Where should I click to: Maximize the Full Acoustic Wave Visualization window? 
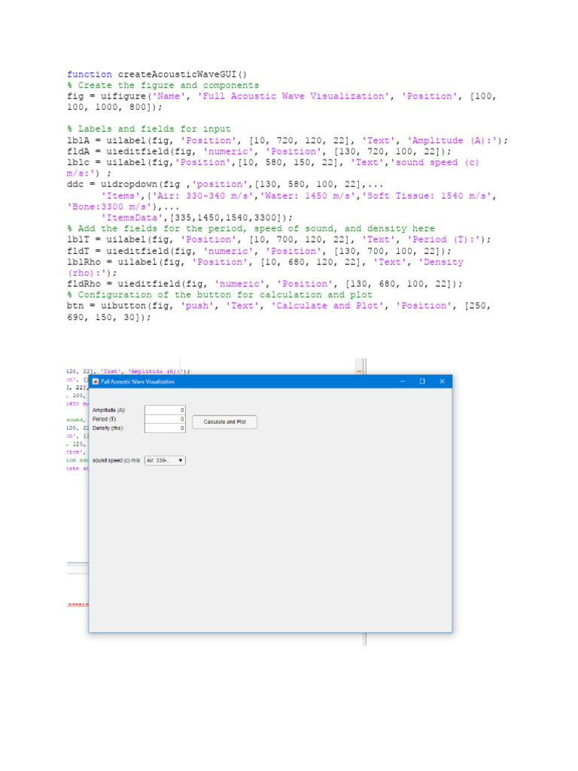[422, 382]
